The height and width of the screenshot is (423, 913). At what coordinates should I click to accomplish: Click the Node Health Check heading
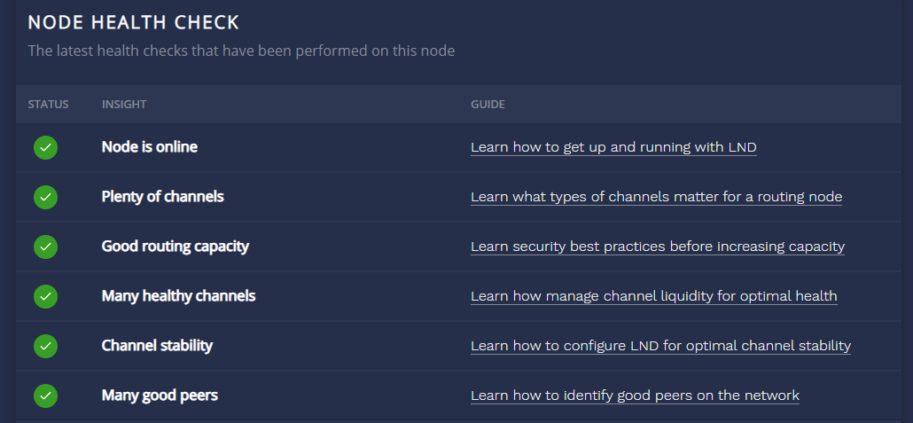coord(134,22)
